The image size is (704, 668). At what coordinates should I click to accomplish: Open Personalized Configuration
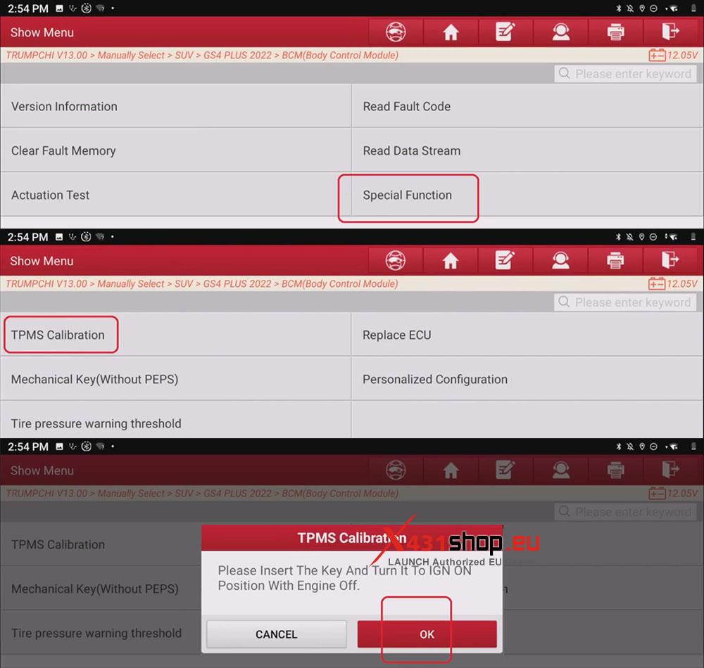click(x=527, y=379)
